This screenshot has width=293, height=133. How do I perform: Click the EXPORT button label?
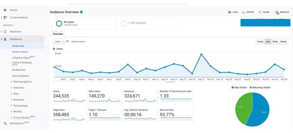tap(250, 12)
